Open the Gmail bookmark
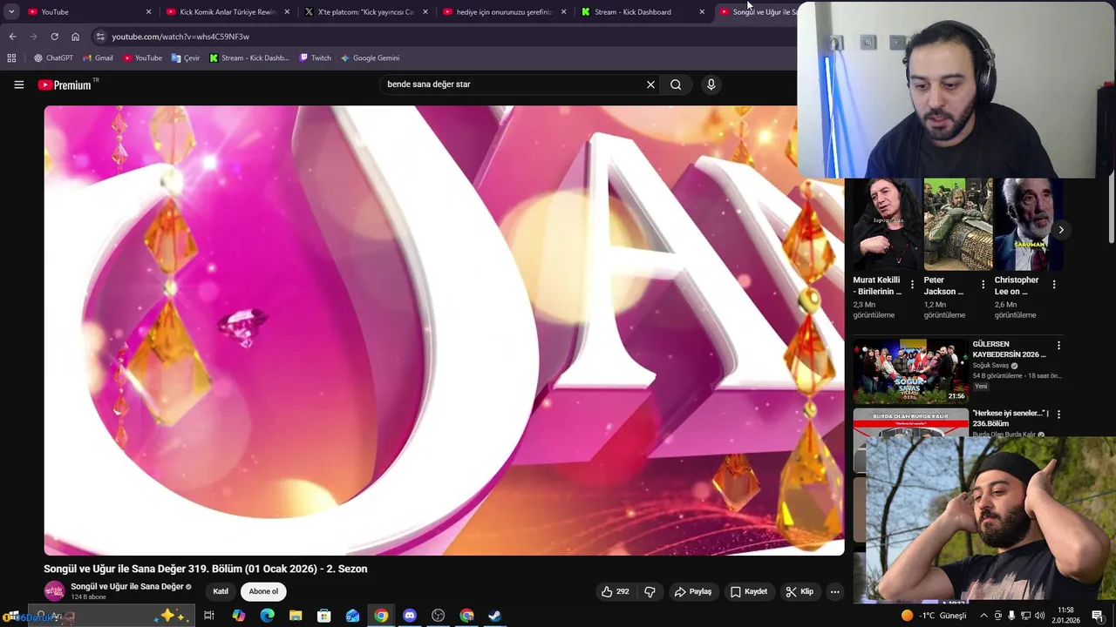The image size is (1116, 627). pyautogui.click(x=98, y=58)
